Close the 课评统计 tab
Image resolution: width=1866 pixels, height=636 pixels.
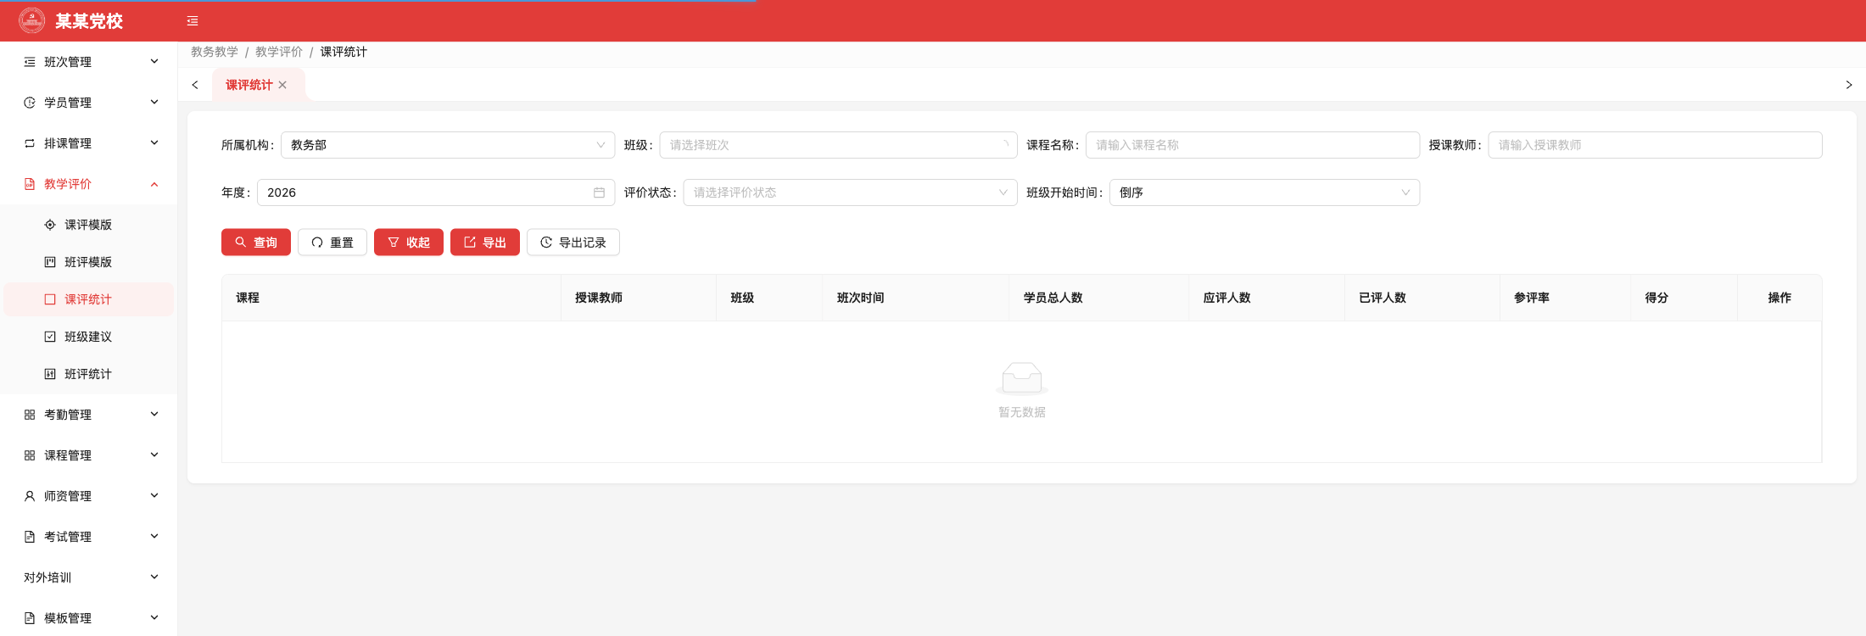click(282, 85)
